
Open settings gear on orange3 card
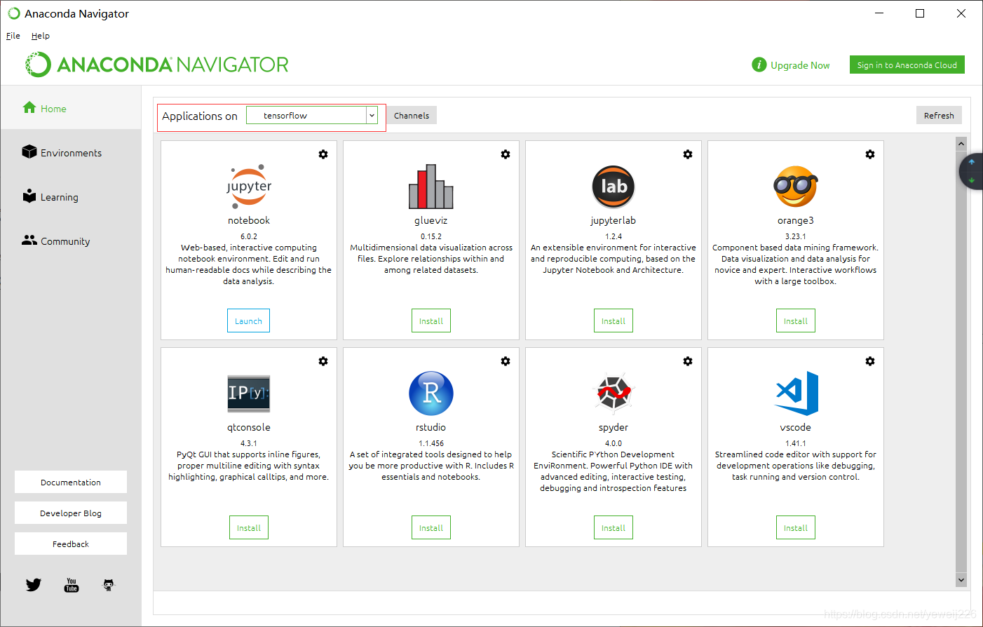pyautogui.click(x=870, y=154)
